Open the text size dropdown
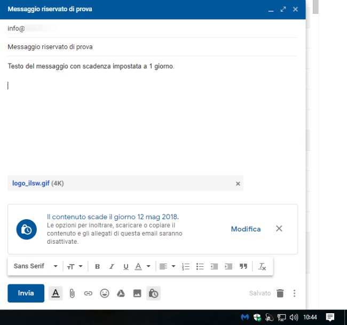Image resolution: width=347 pixels, height=325 pixels. [75, 266]
